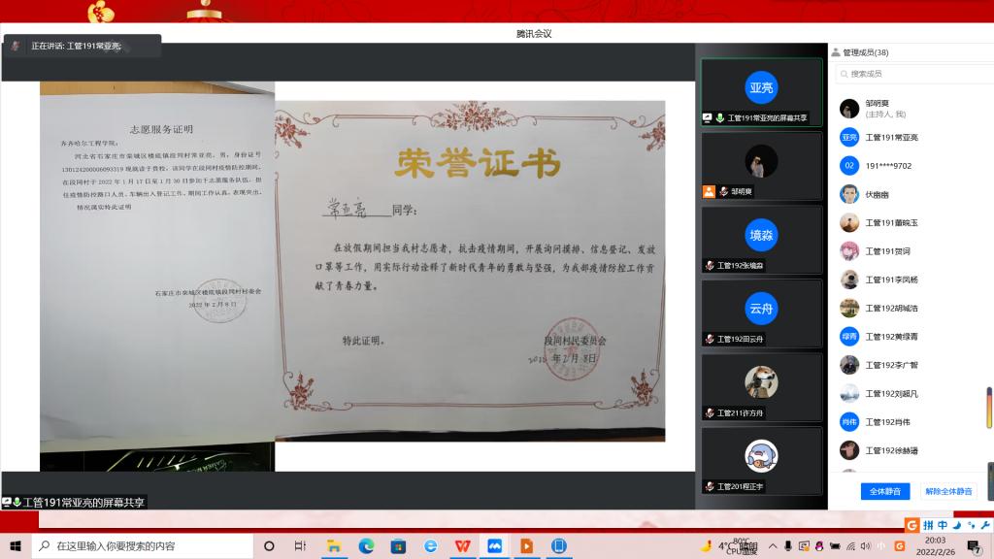994x559 pixels.
Task: Click muted mic icon on 工管192张境淼 tile
Action: (710, 265)
